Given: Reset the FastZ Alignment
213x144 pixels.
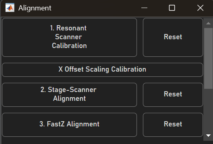Looking at the screenshot, I should (173, 125).
